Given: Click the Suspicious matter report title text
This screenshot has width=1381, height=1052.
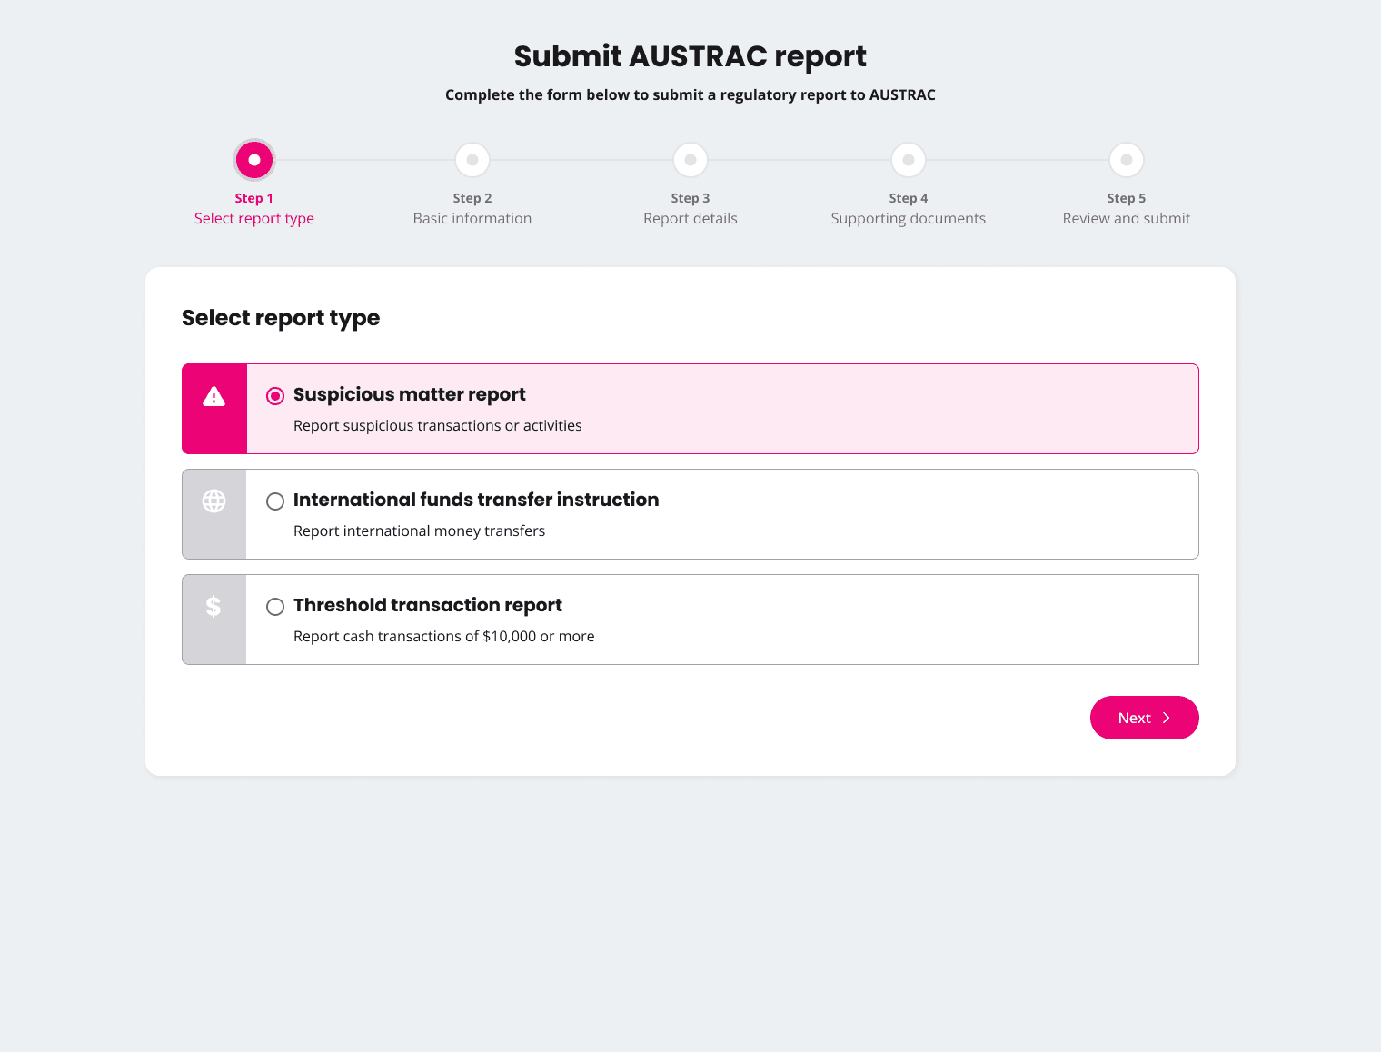Looking at the screenshot, I should [410, 395].
